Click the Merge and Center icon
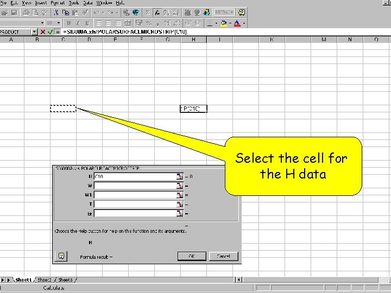391x293 pixels. pyautogui.click(x=128, y=23)
